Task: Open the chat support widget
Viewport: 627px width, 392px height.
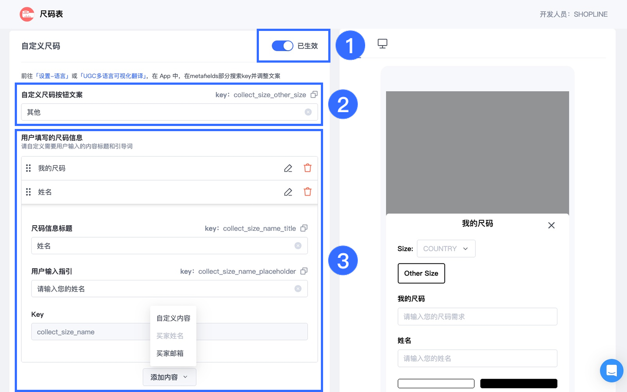Action: 612,370
